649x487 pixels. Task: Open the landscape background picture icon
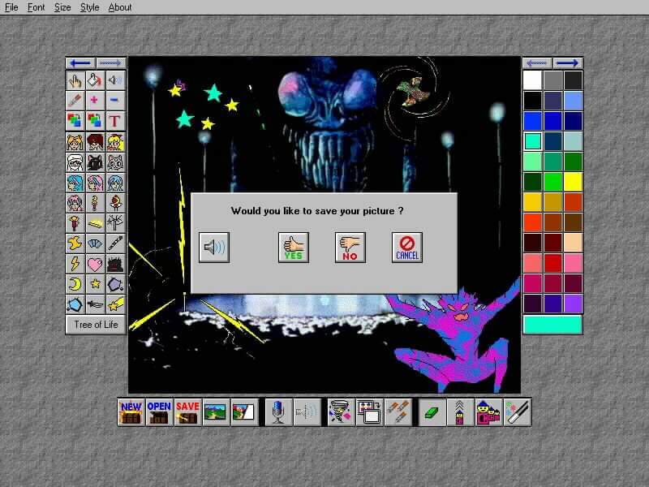coord(216,412)
